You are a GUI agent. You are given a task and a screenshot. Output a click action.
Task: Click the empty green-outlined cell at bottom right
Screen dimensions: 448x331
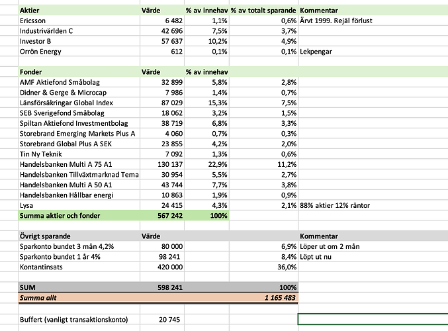[373, 319]
